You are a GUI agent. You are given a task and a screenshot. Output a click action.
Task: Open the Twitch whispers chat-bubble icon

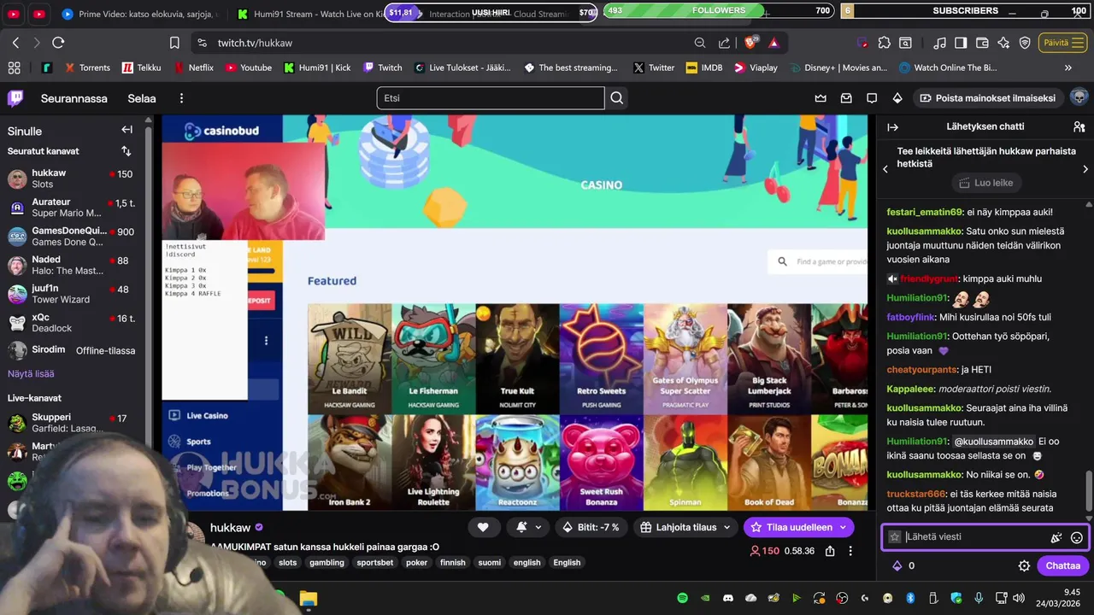pos(872,98)
